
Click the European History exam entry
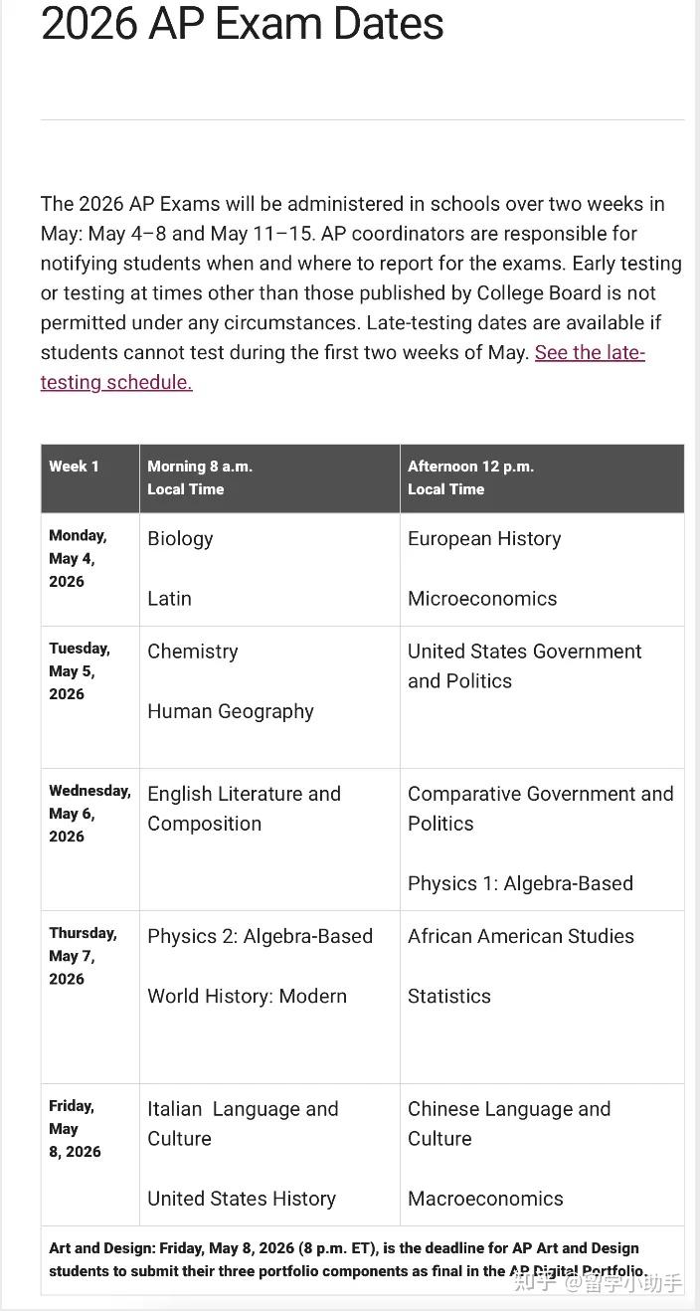[x=484, y=539]
